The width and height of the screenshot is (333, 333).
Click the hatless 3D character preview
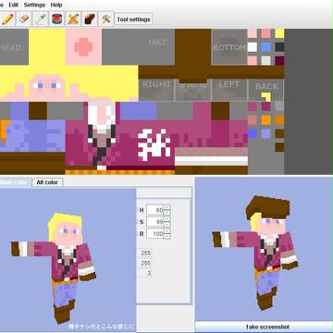point(54,267)
